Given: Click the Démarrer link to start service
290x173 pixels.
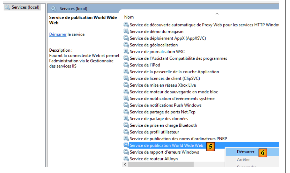Looking at the screenshot, I should tap(58, 34).
